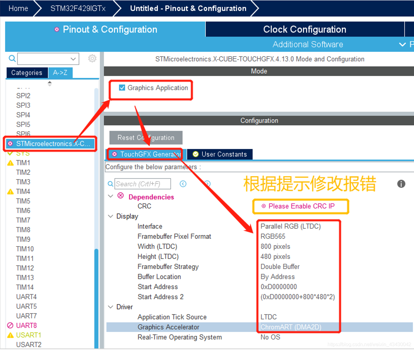Select TIM8 peripheral
This screenshot has height=350, width=414.
(x=23, y=230)
